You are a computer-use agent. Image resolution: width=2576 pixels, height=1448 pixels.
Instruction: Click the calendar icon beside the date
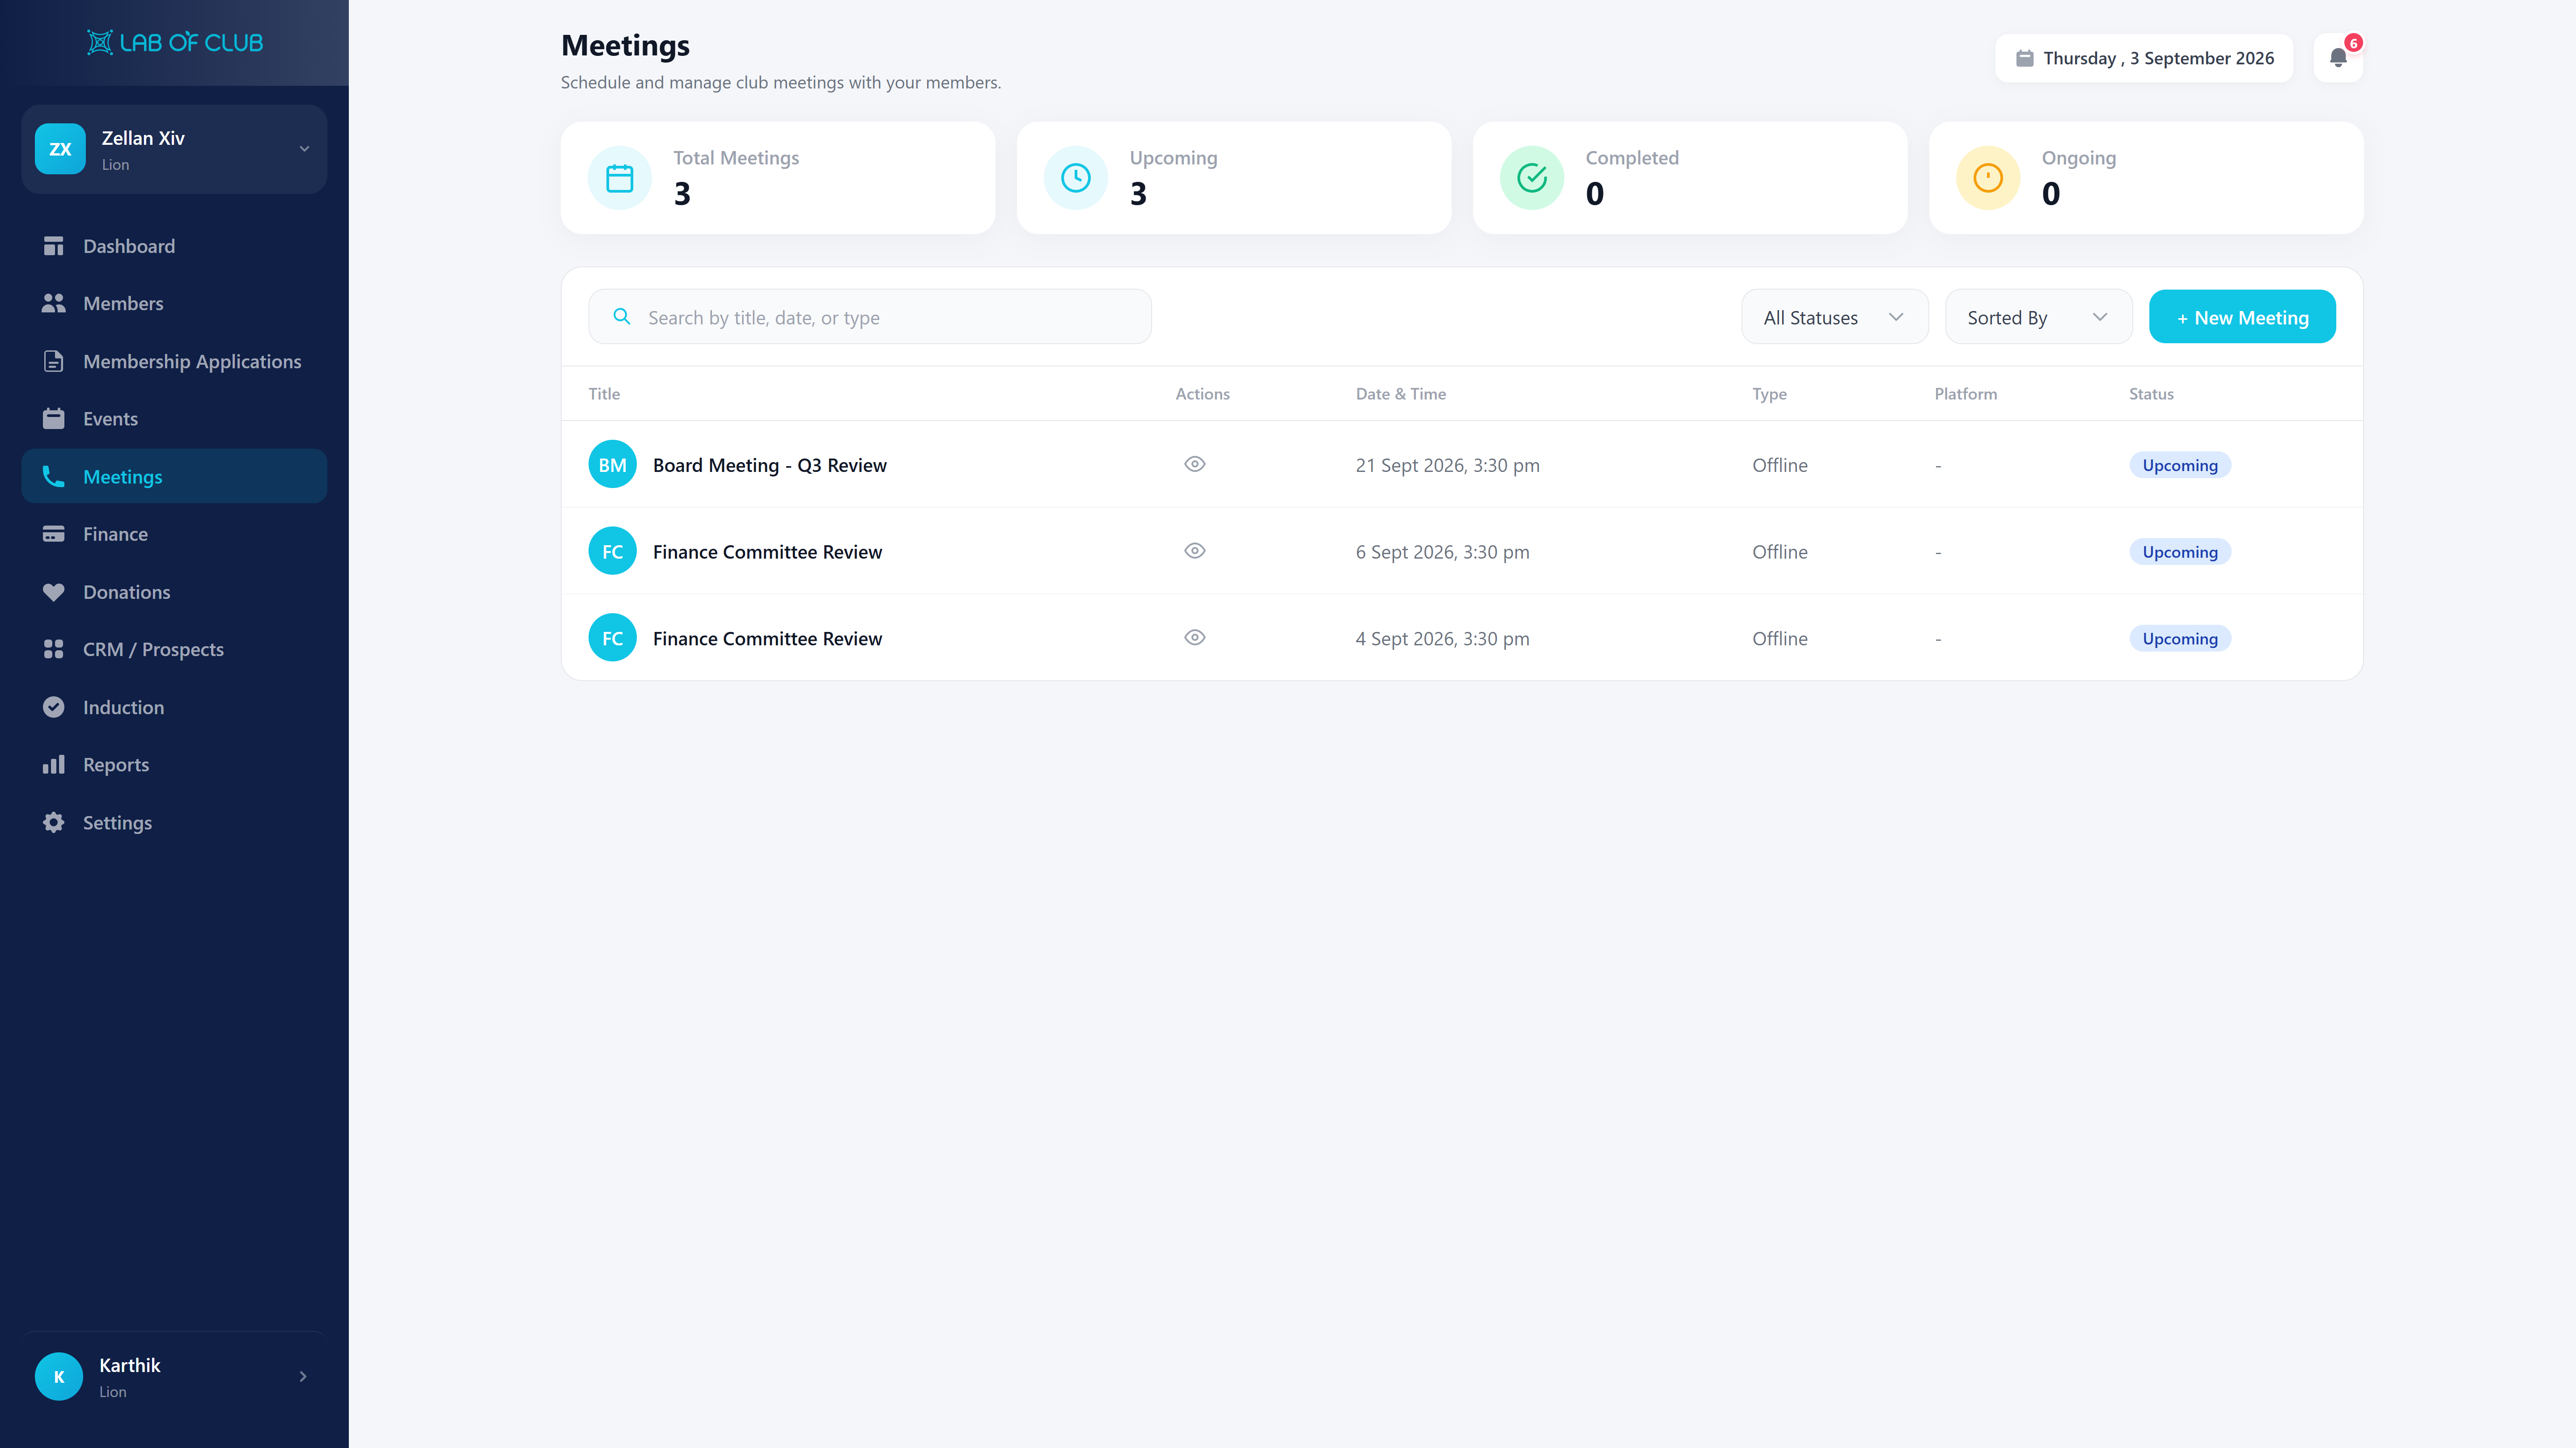pyautogui.click(x=2025, y=58)
